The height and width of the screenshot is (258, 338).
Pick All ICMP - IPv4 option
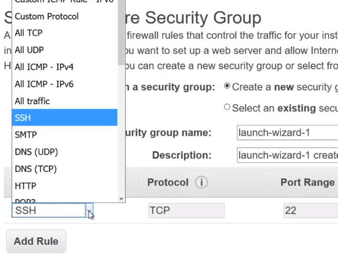[x=44, y=67]
